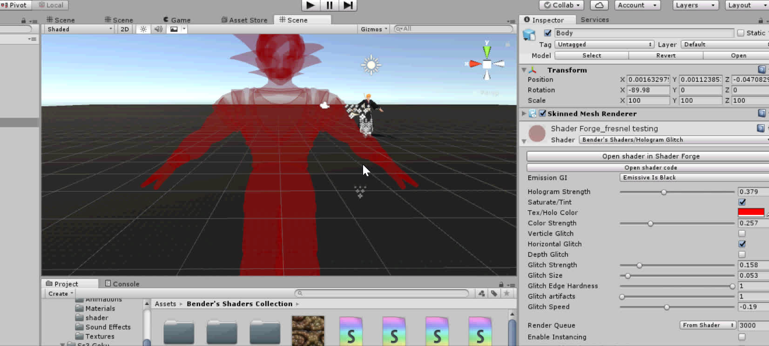This screenshot has height=346, width=769.
Task: Open the Collab menu
Action: pyautogui.click(x=561, y=5)
